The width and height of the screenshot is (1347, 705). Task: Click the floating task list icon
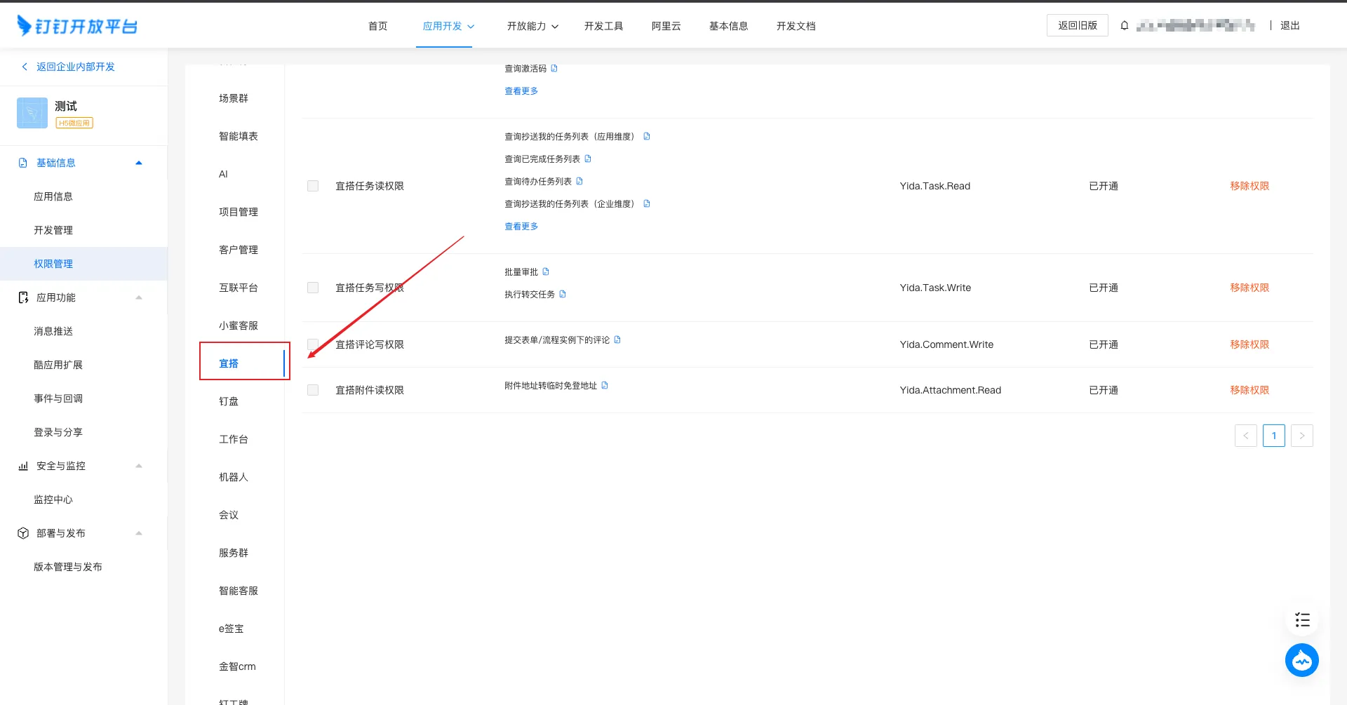click(1302, 619)
